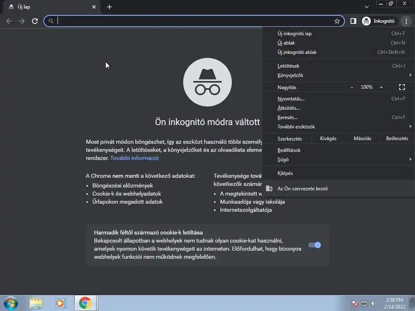Click the bookmark star in the address bar
415x311 pixels.
(337, 21)
